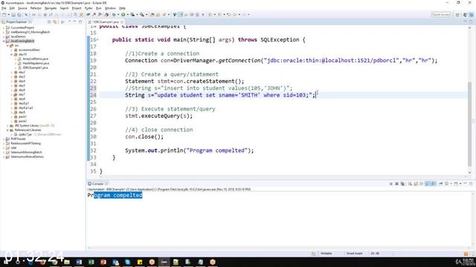Click the Open Perspective icon beside Quick Access
Viewport: 476px width, 267px height.
click(x=457, y=15)
